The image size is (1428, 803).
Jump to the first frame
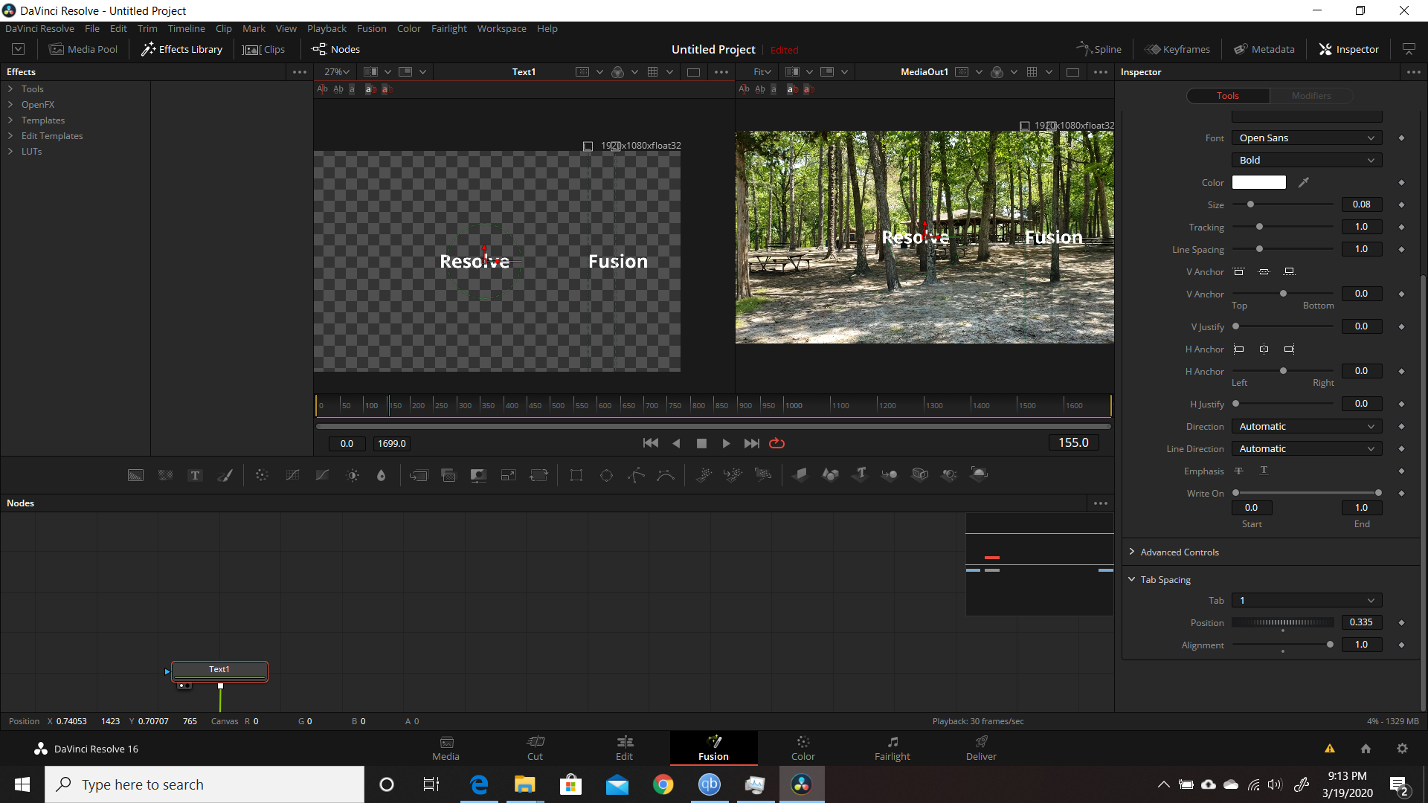point(650,443)
